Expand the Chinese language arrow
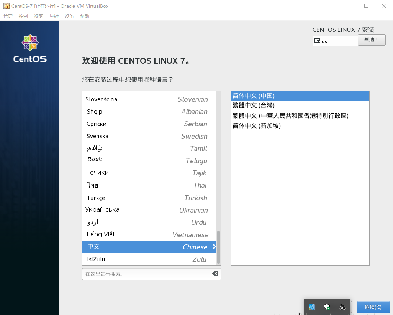 214,247
